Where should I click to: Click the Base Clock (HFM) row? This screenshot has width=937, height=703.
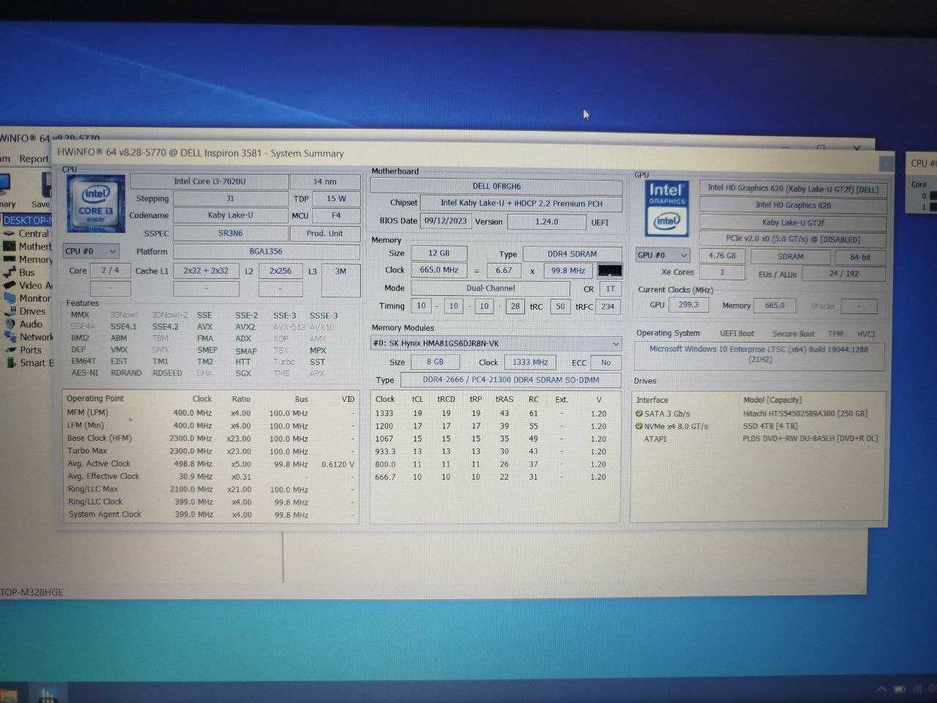coord(211,438)
